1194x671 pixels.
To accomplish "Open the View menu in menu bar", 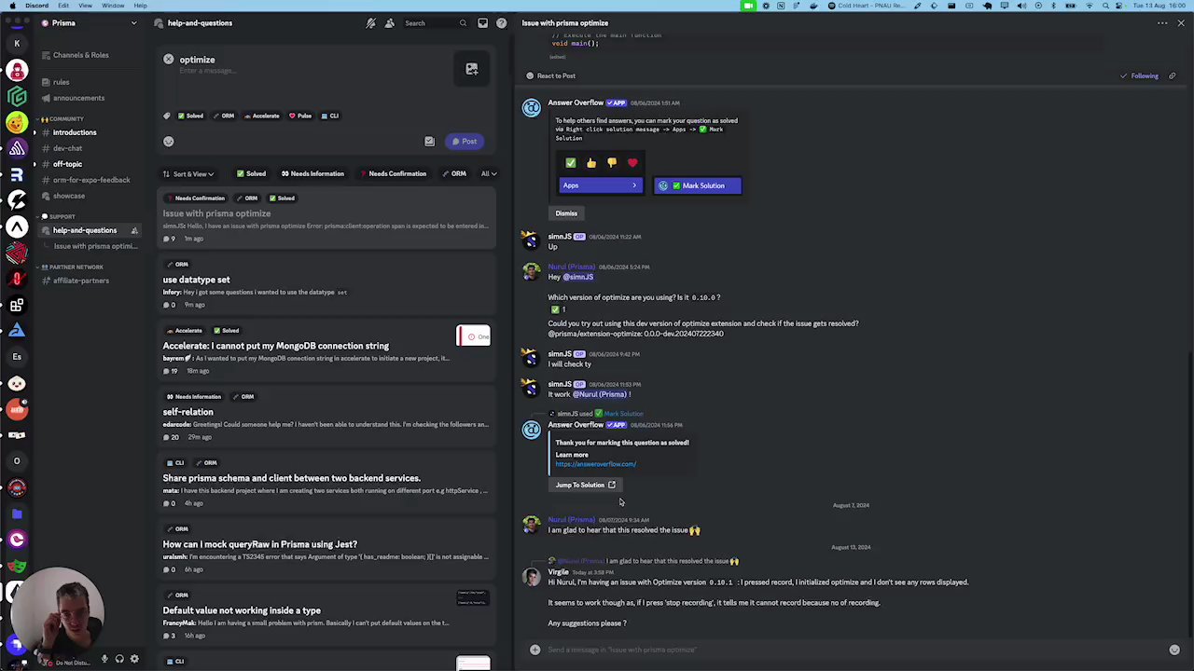I will (x=85, y=6).
